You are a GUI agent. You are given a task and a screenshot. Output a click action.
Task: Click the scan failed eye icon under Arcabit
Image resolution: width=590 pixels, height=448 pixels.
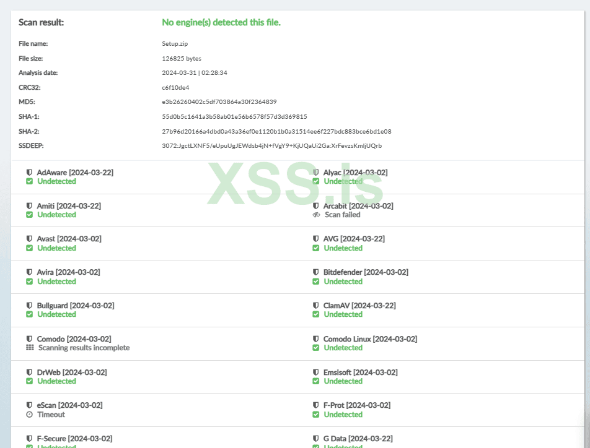click(x=316, y=215)
